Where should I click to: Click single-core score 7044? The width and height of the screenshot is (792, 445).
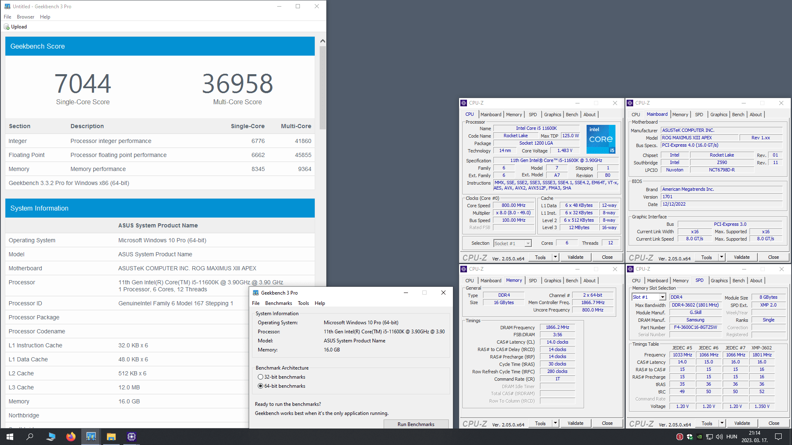[83, 84]
